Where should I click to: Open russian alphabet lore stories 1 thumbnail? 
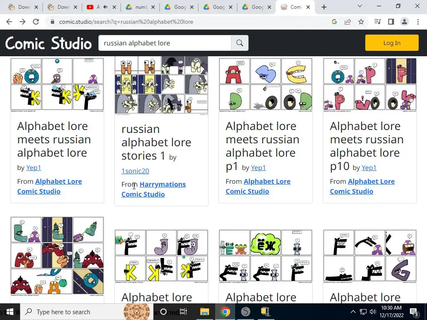(161, 85)
